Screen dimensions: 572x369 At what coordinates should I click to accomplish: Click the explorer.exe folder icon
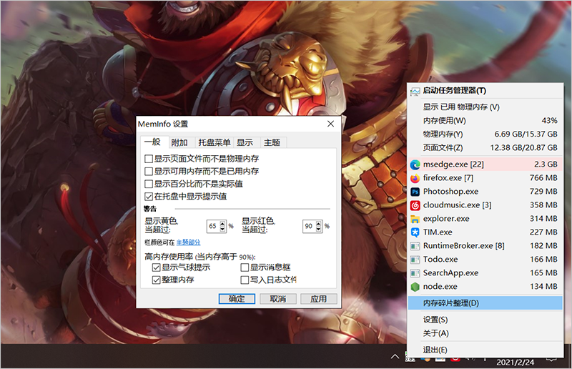tap(415, 219)
